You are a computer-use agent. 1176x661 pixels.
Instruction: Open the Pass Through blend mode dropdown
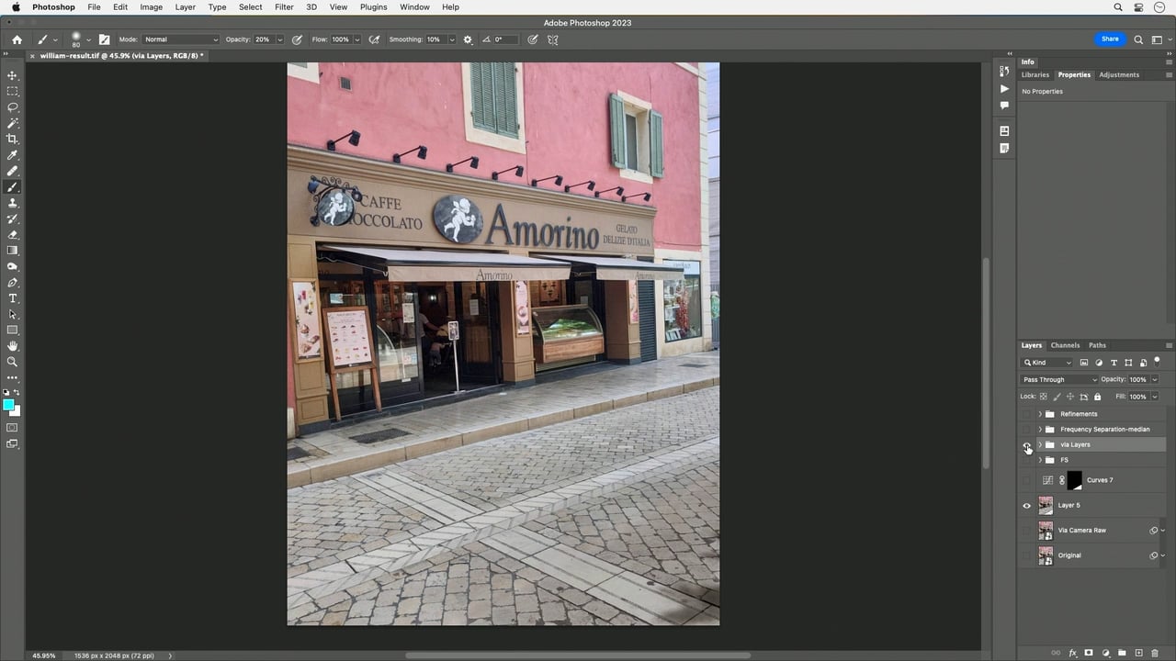[1059, 379]
